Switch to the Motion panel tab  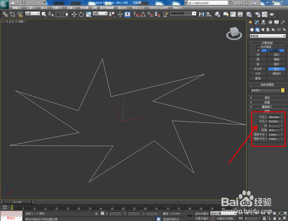(x=270, y=22)
